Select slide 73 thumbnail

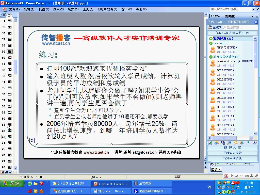pos(10,137)
